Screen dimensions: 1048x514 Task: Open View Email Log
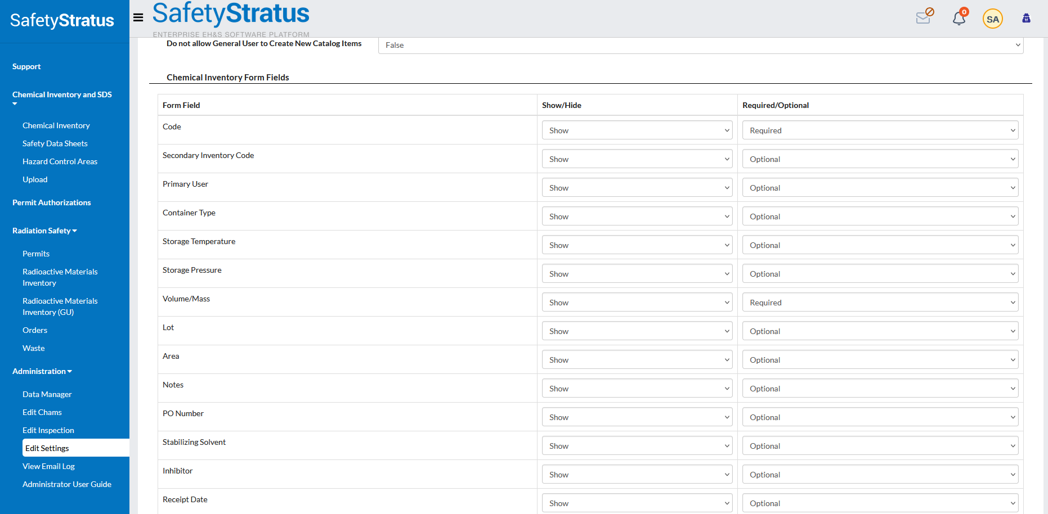point(48,466)
